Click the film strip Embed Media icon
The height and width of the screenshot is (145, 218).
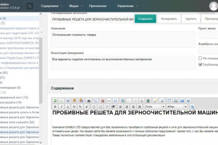tap(148, 101)
